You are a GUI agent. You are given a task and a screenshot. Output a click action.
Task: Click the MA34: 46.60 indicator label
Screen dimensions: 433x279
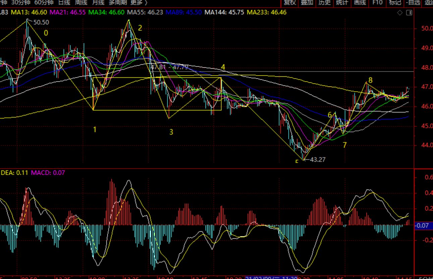coord(106,12)
